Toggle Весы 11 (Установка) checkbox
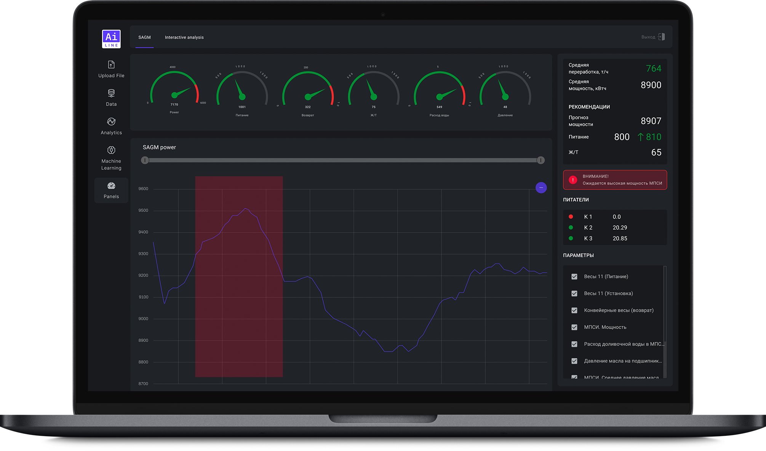Viewport: 766px width, 451px height. [x=574, y=294]
